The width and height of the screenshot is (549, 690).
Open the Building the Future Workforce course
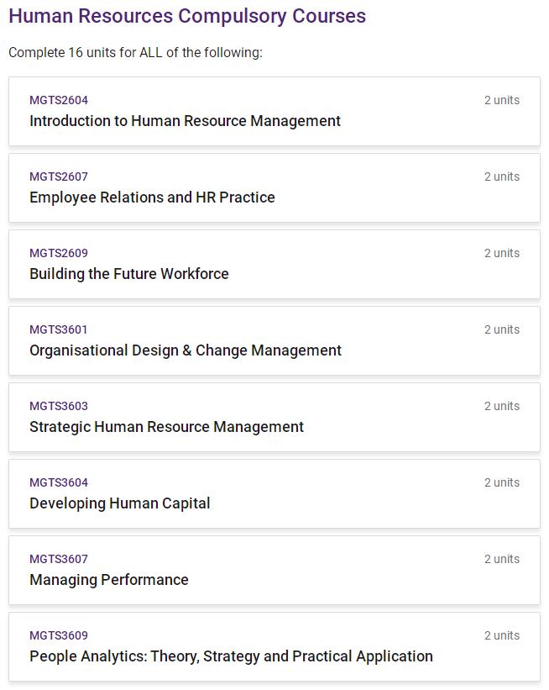(128, 274)
